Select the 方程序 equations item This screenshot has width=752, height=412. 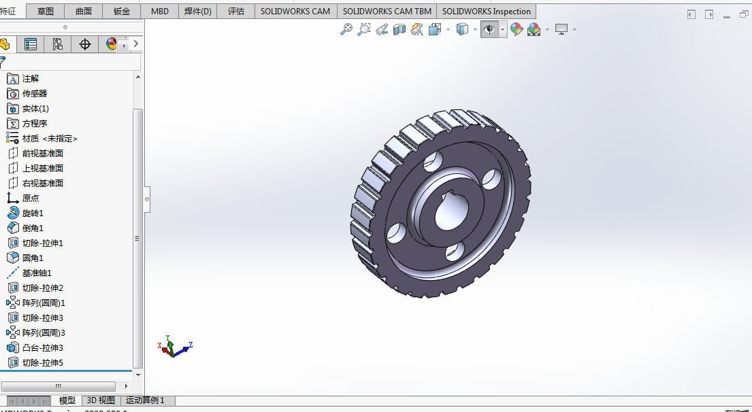point(27,124)
